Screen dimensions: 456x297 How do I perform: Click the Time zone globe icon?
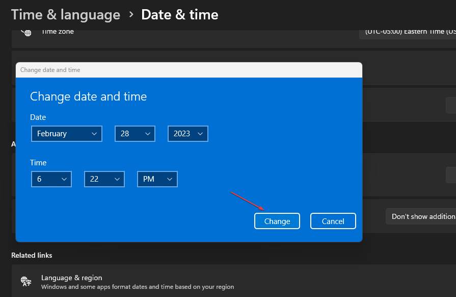point(26,32)
